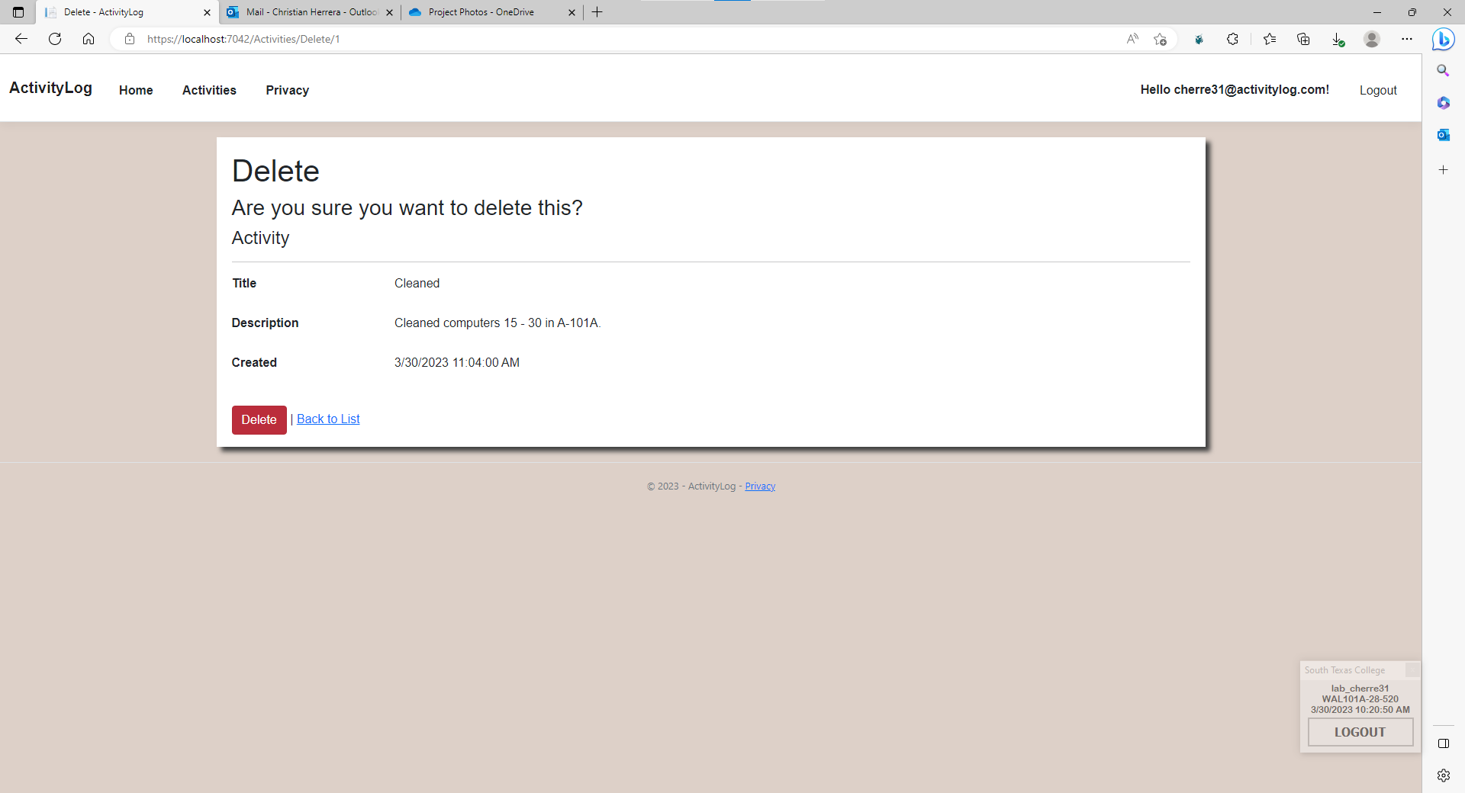Open sidebar search magnifier icon
Image resolution: width=1465 pixels, height=793 pixels.
click(1443, 70)
